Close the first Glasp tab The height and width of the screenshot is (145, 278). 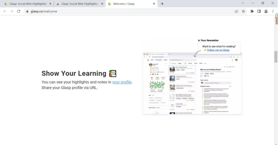pos(50,4)
